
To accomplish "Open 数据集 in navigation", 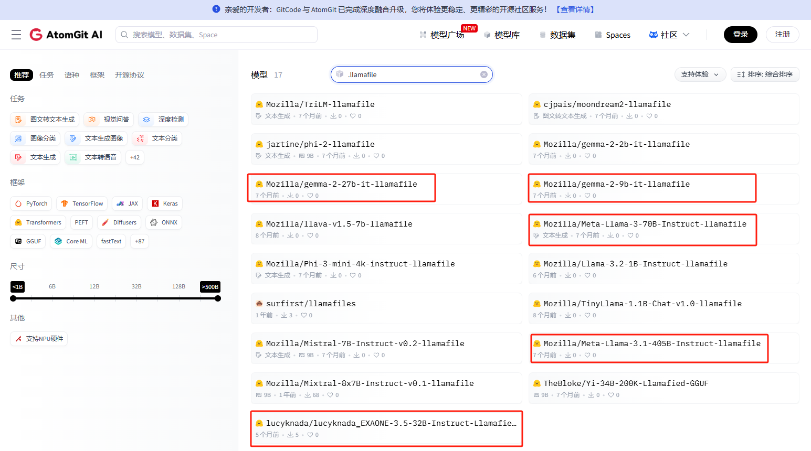I will (x=557, y=35).
